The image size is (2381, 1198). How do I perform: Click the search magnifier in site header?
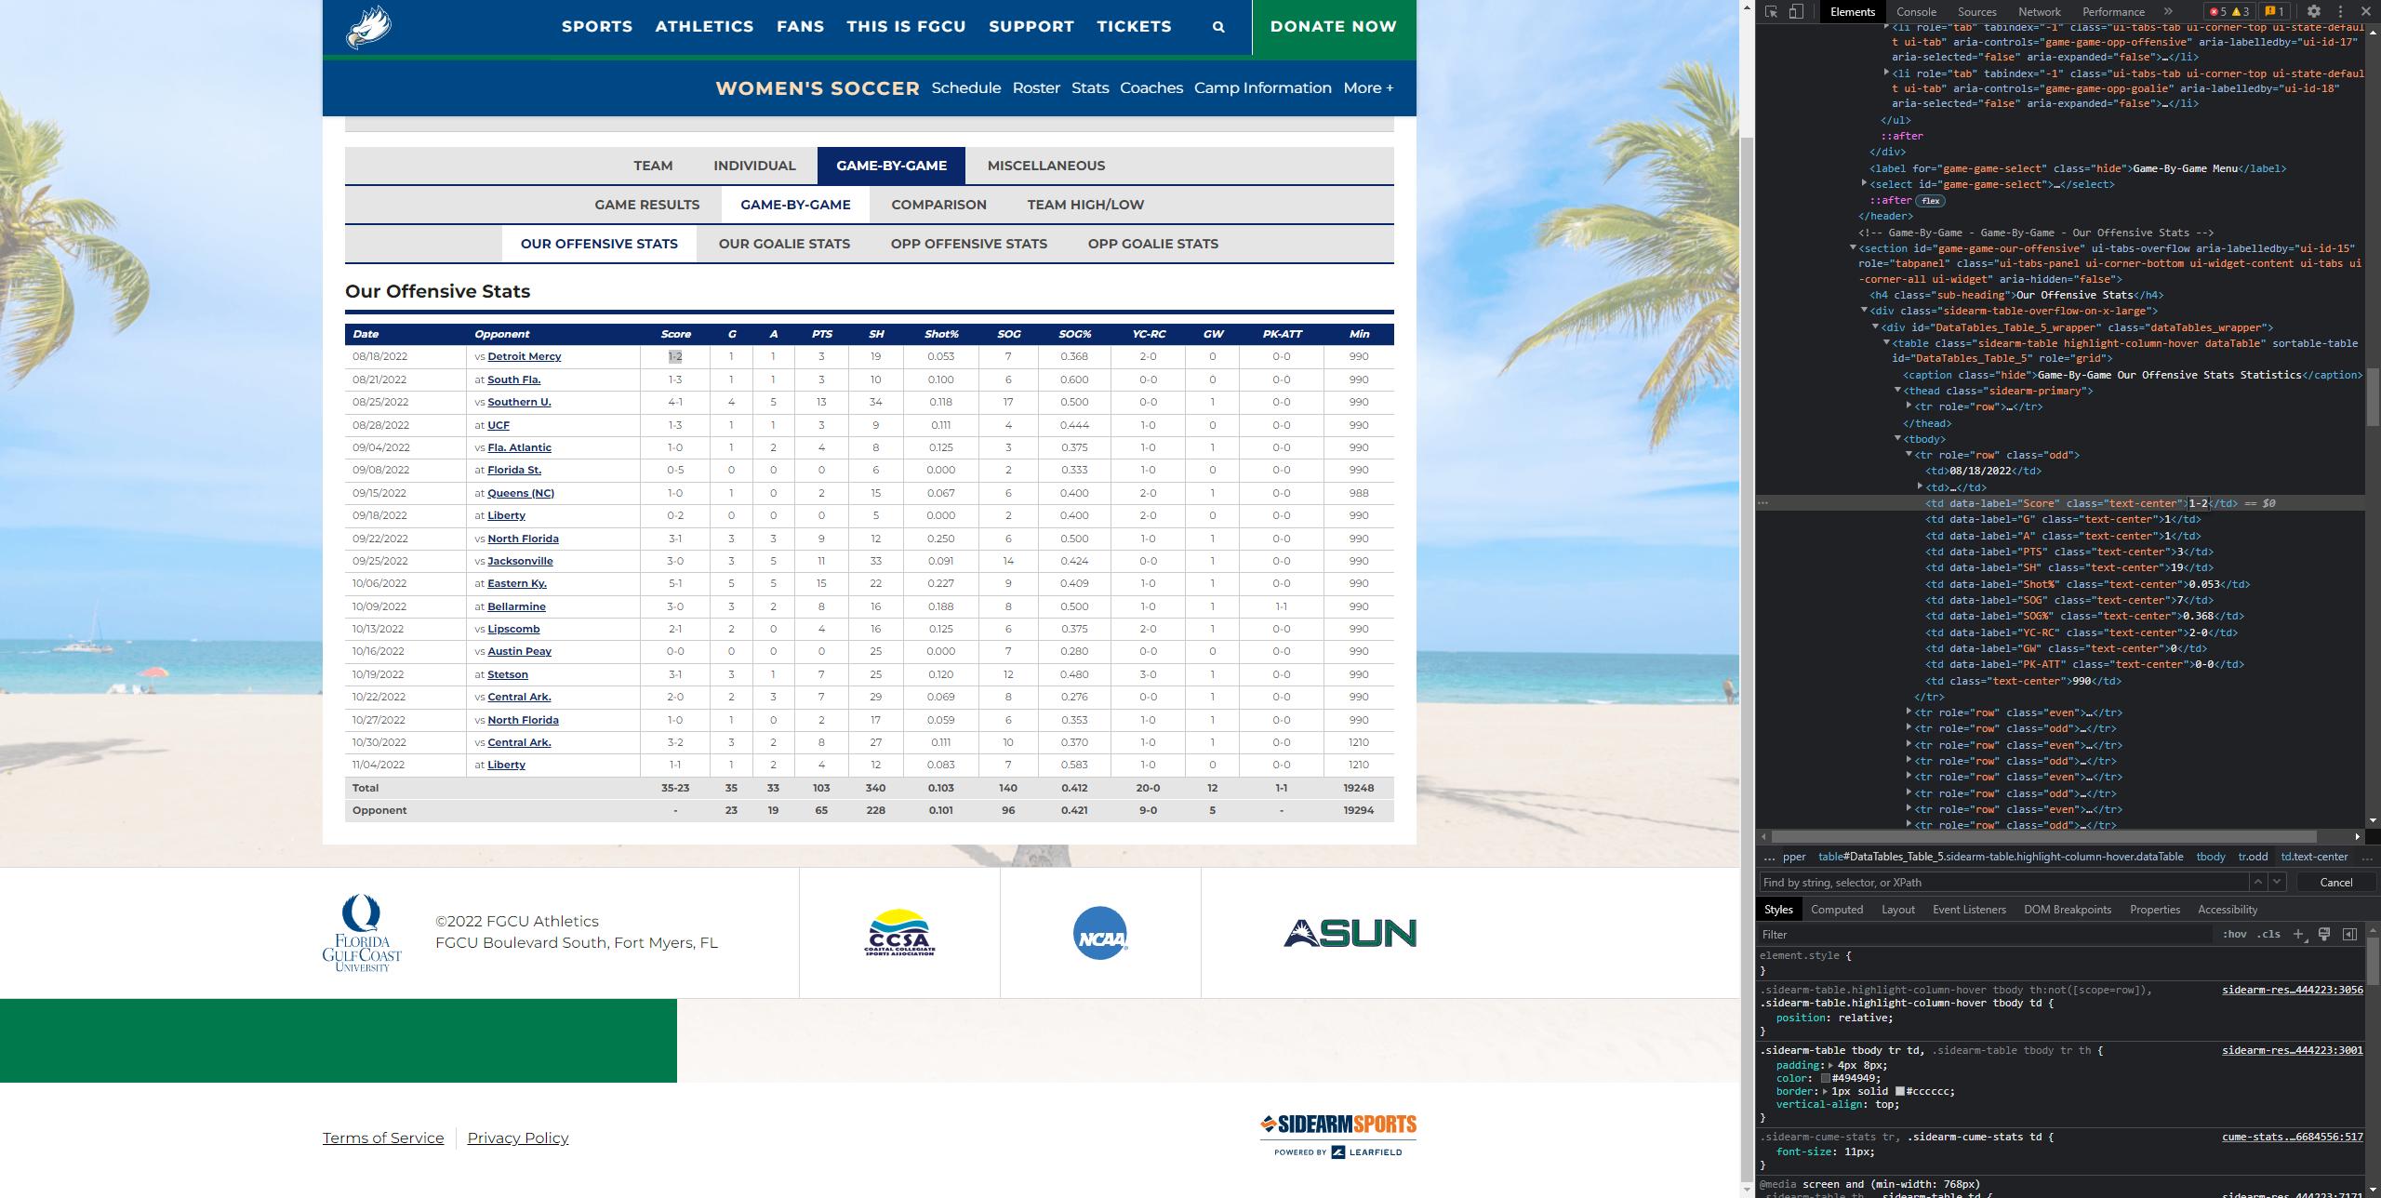point(1218,27)
